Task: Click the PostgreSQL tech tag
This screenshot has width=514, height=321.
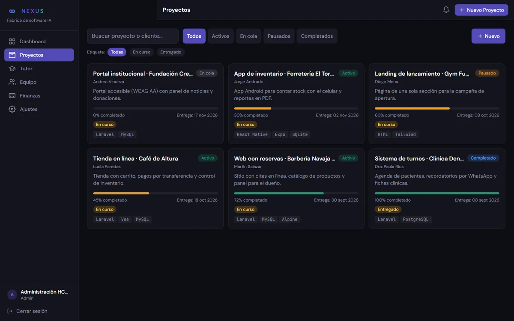Action: [415, 219]
